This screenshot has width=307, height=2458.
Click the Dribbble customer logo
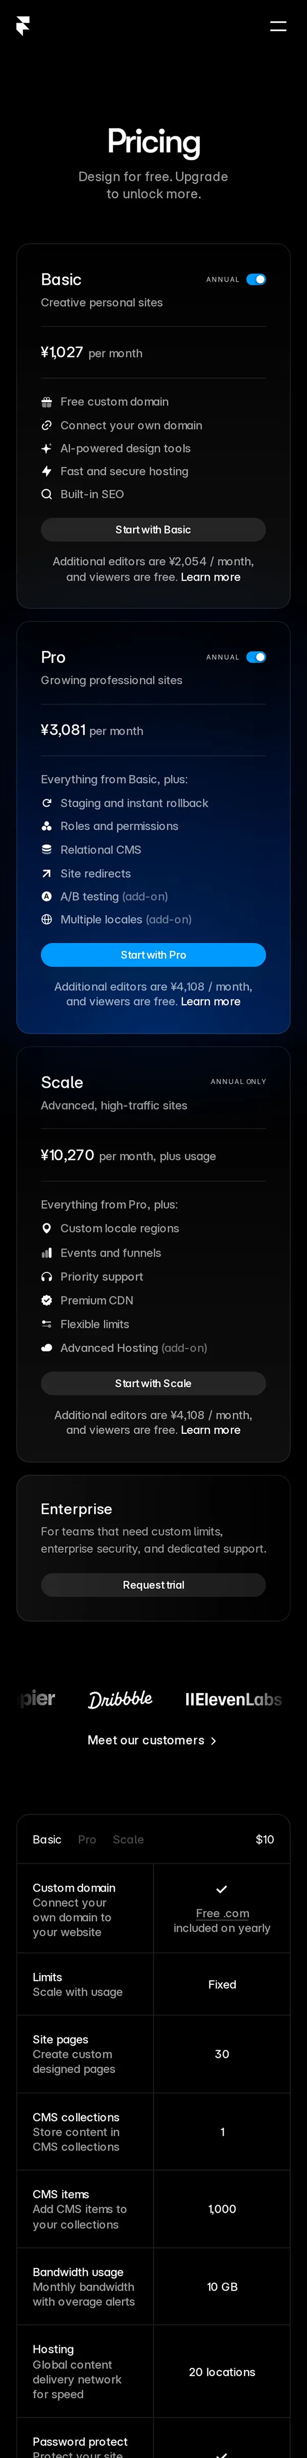tap(120, 1700)
